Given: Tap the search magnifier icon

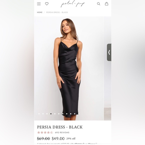Looking at the screenshot, I should click(x=98, y=4).
